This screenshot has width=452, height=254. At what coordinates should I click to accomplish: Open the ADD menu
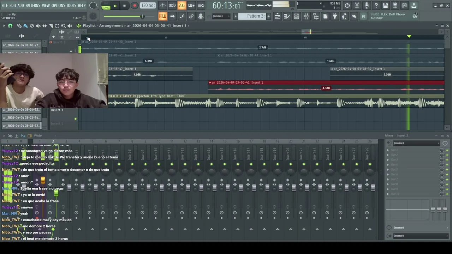(x=20, y=6)
